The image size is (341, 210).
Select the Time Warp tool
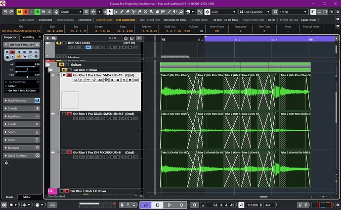coord(163,12)
